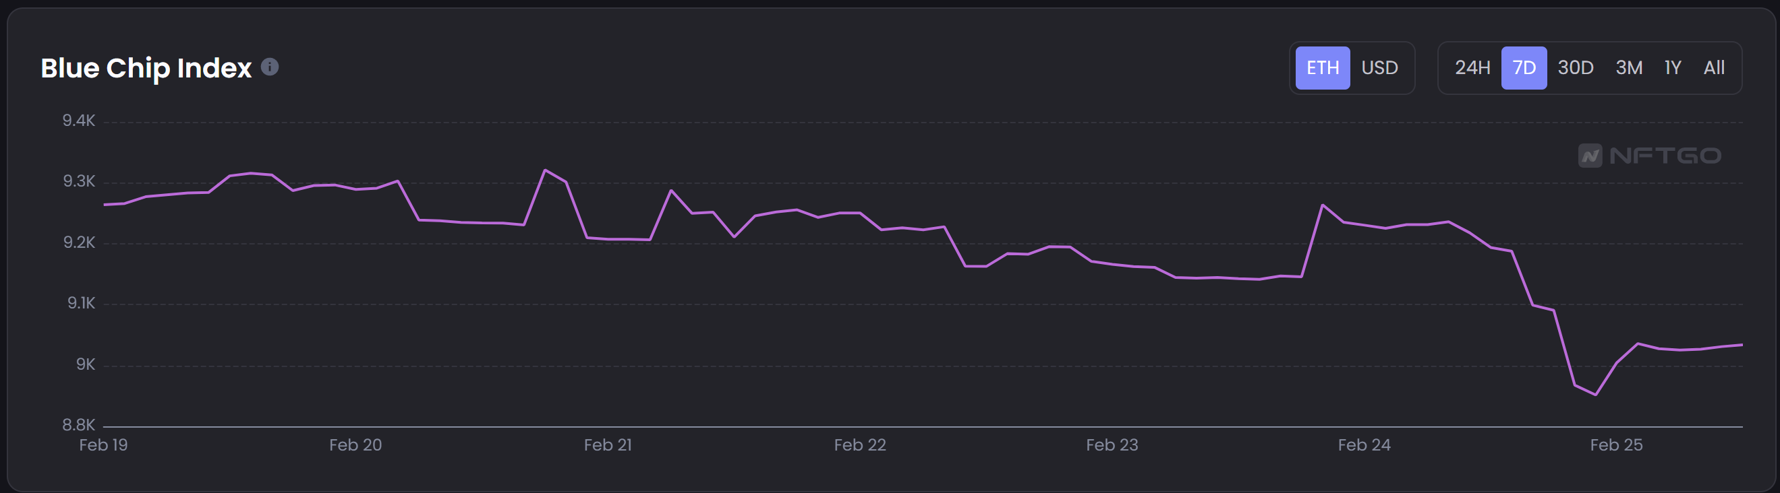Click the Feb 25 date label

[x=1615, y=445]
